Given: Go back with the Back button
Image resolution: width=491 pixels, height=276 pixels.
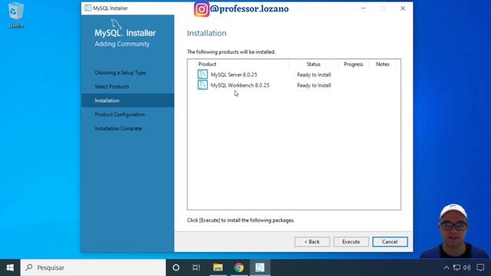Looking at the screenshot, I should pos(312,242).
